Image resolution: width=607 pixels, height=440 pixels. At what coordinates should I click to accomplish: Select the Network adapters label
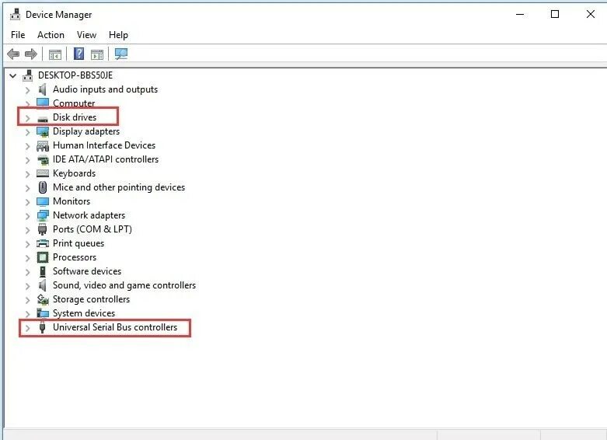pos(89,215)
